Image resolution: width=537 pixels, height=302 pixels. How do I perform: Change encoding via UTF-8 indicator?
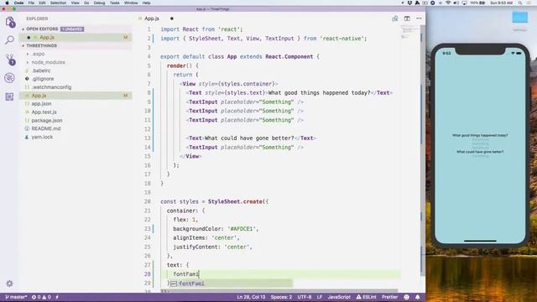304,297
